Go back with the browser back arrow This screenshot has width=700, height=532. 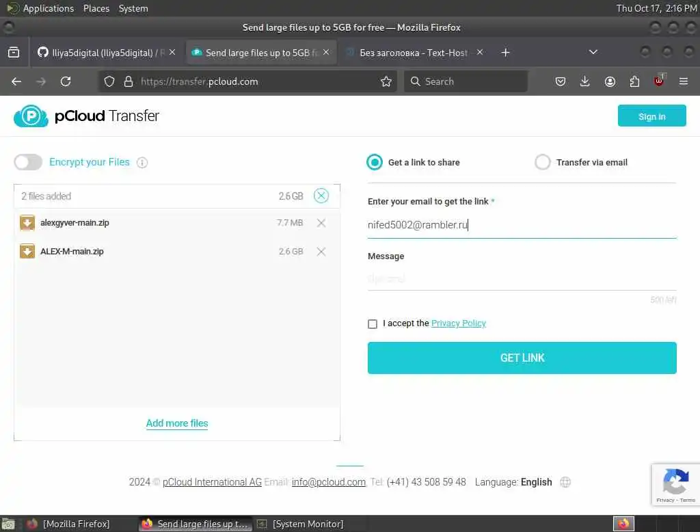16,81
